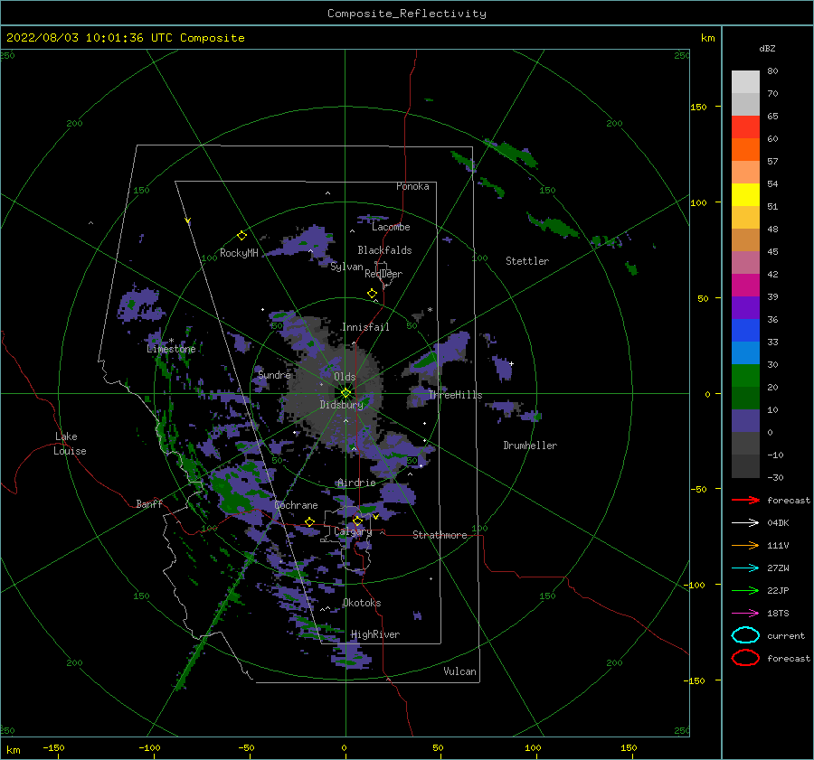This screenshot has width=814, height=760.
Task: Select the yellow diamond marker below RedDeer
Action: pos(372,294)
